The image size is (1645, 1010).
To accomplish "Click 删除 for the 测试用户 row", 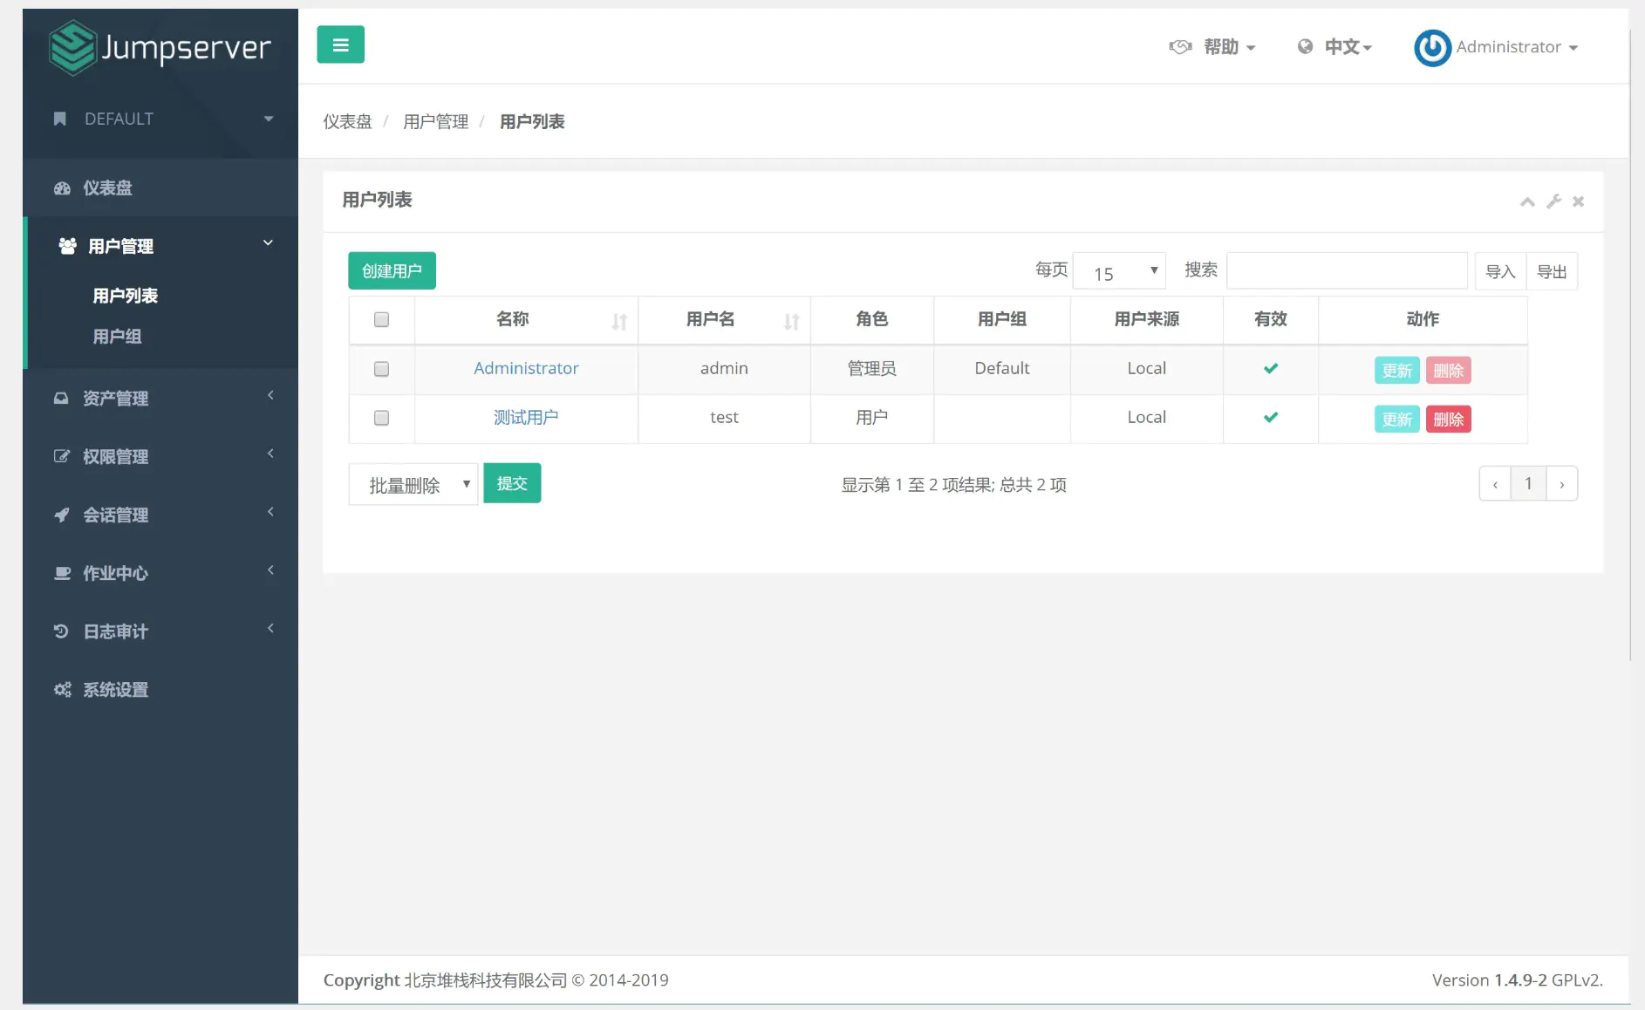I will [1448, 420].
